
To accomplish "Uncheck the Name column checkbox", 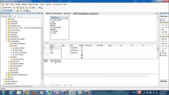I will pyautogui.click(x=52, y=24).
